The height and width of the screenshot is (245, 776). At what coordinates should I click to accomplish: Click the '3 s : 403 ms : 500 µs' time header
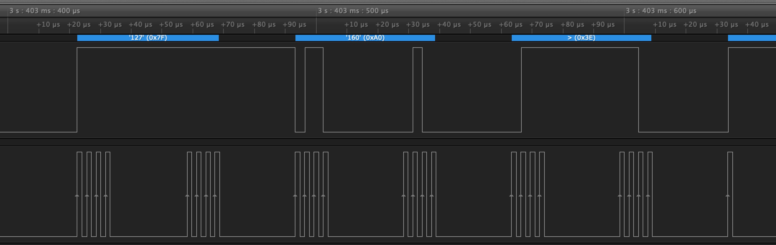point(353,11)
